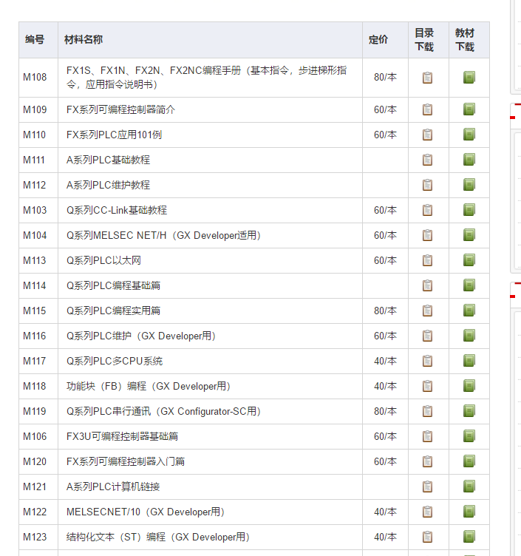This screenshot has width=521, height=556.
Task: Click the MELSECNET/10 material name
Action: click(x=146, y=512)
